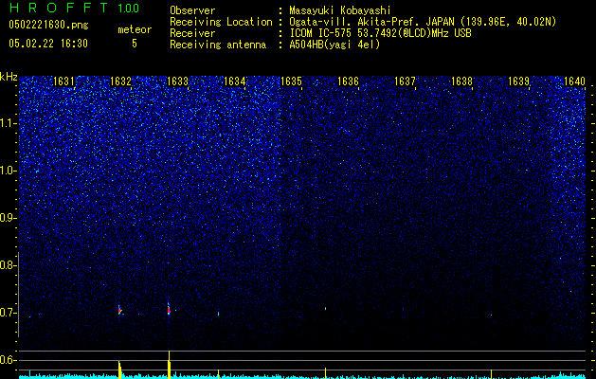Click the yellow power spike near 1632
This screenshot has width=596, height=379.
[119, 370]
